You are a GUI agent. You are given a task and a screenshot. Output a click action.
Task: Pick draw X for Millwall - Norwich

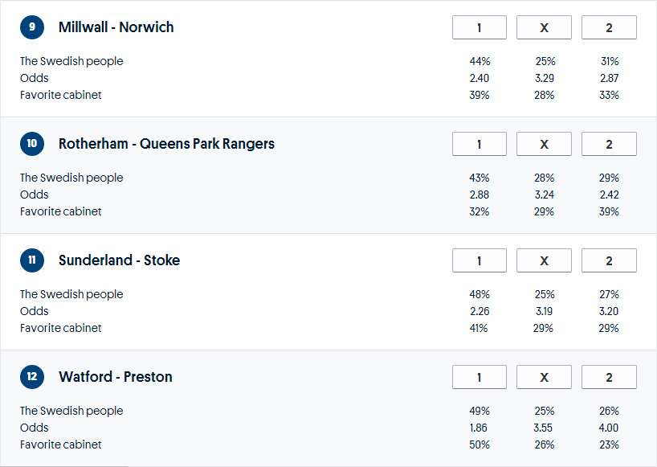544,27
